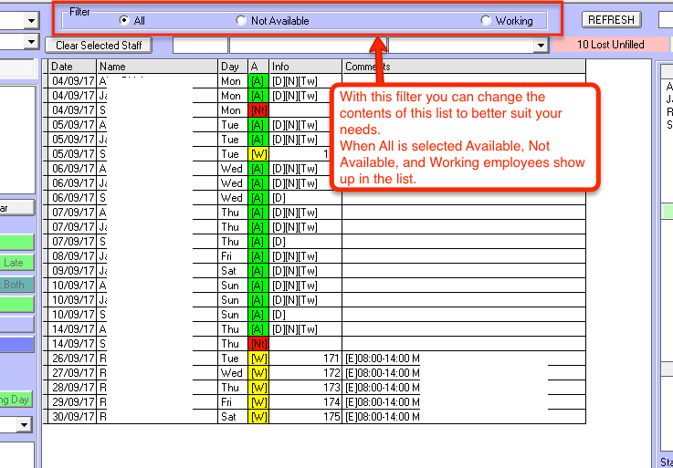Select the Not Available filter option
This screenshot has height=468, width=673.
tap(241, 20)
